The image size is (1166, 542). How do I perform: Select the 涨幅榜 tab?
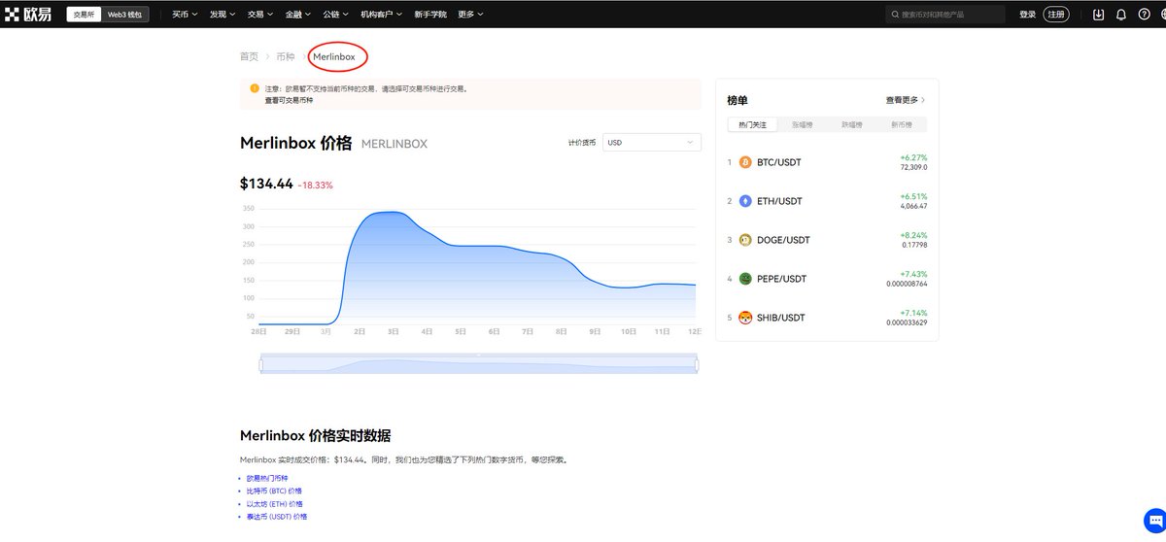803,124
